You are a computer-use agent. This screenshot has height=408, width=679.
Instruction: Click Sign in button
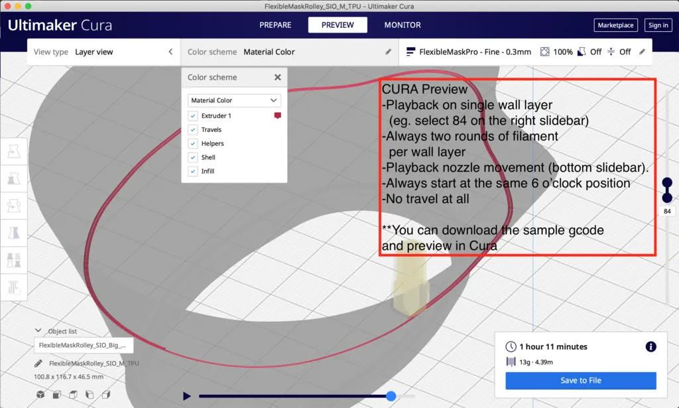658,25
